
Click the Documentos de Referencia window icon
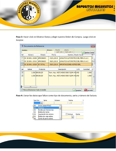22,46
